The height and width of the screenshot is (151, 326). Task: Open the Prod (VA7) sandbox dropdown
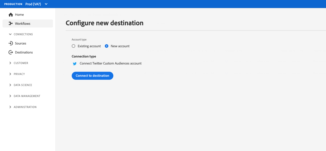46,4
